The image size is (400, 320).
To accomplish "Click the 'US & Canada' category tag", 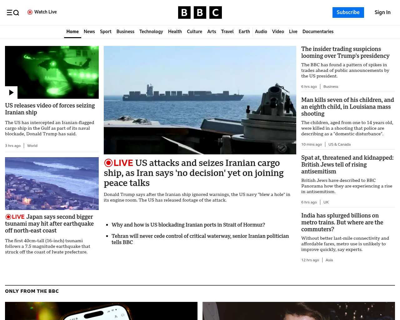I will 339,144.
